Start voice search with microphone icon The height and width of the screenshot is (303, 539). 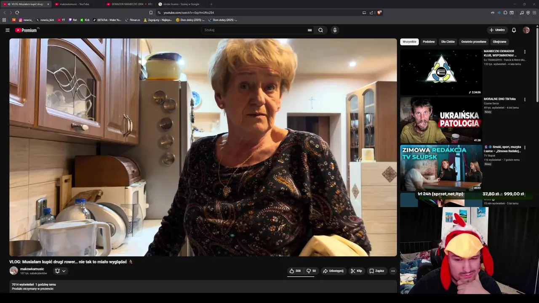(x=335, y=30)
